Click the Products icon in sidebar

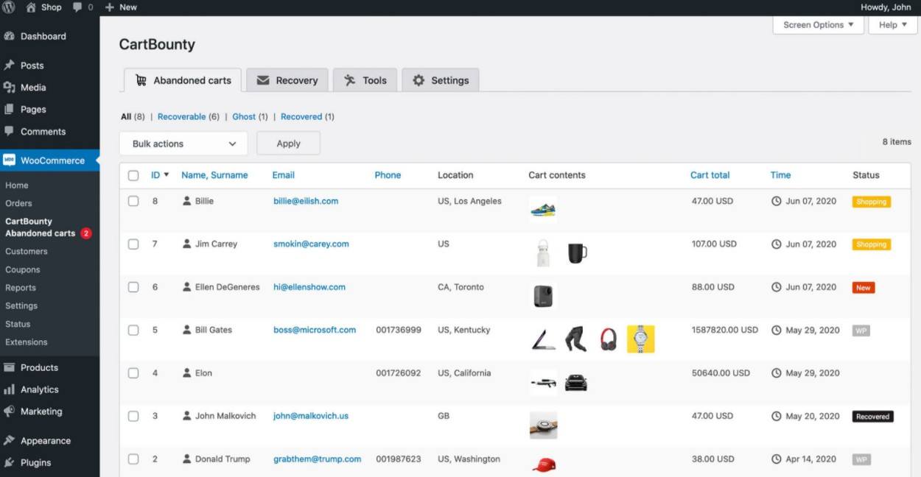(x=10, y=367)
